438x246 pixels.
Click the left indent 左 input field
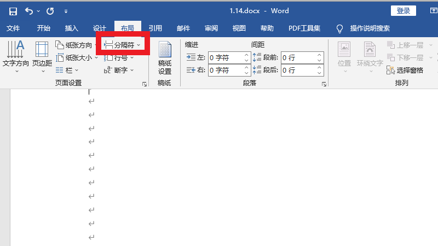click(226, 58)
